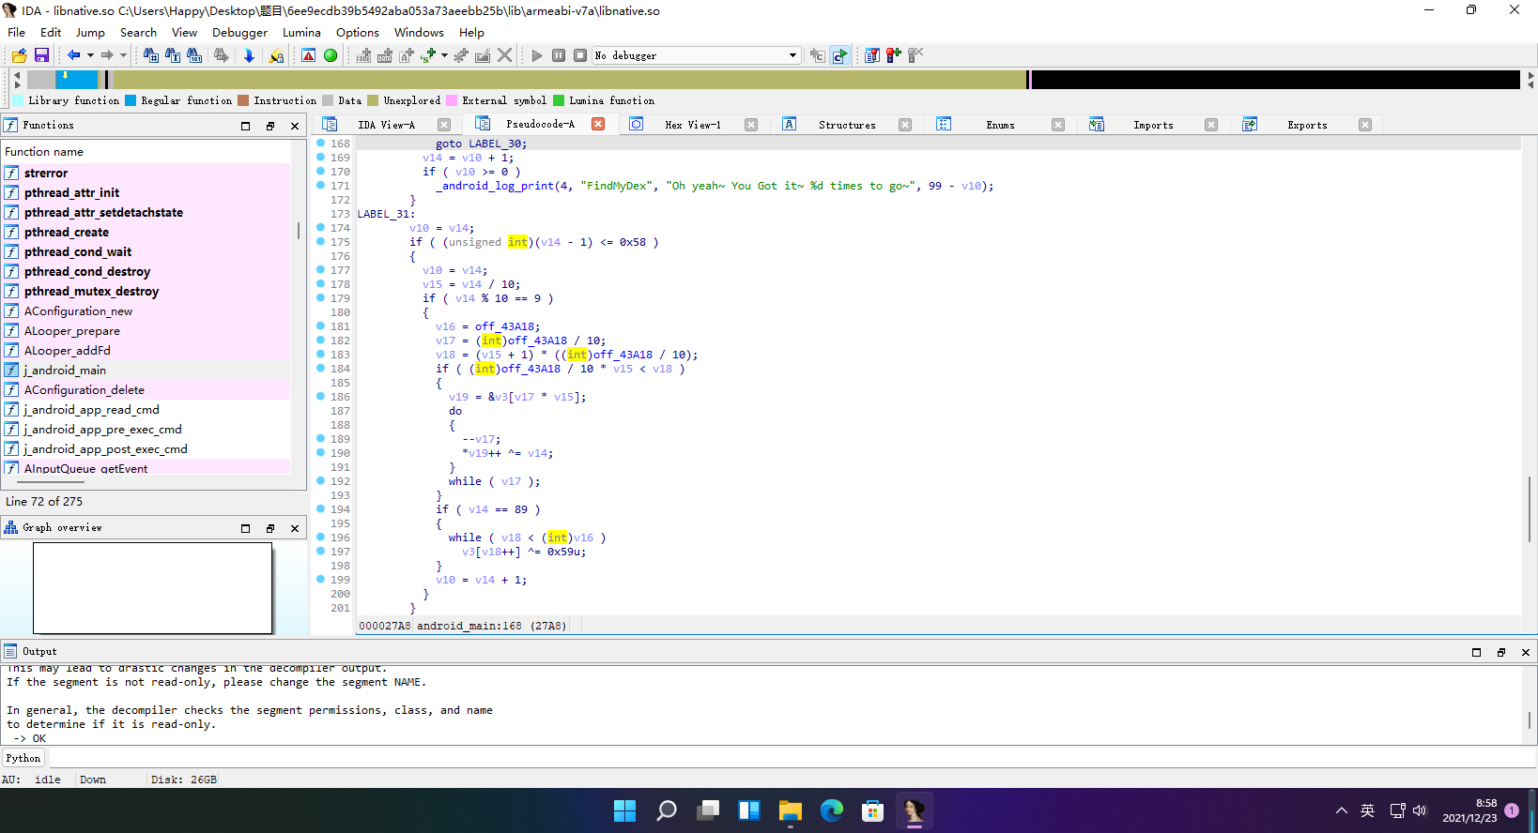Toggle the breakpoint dot on line 184
The image size is (1538, 833).
coord(320,369)
